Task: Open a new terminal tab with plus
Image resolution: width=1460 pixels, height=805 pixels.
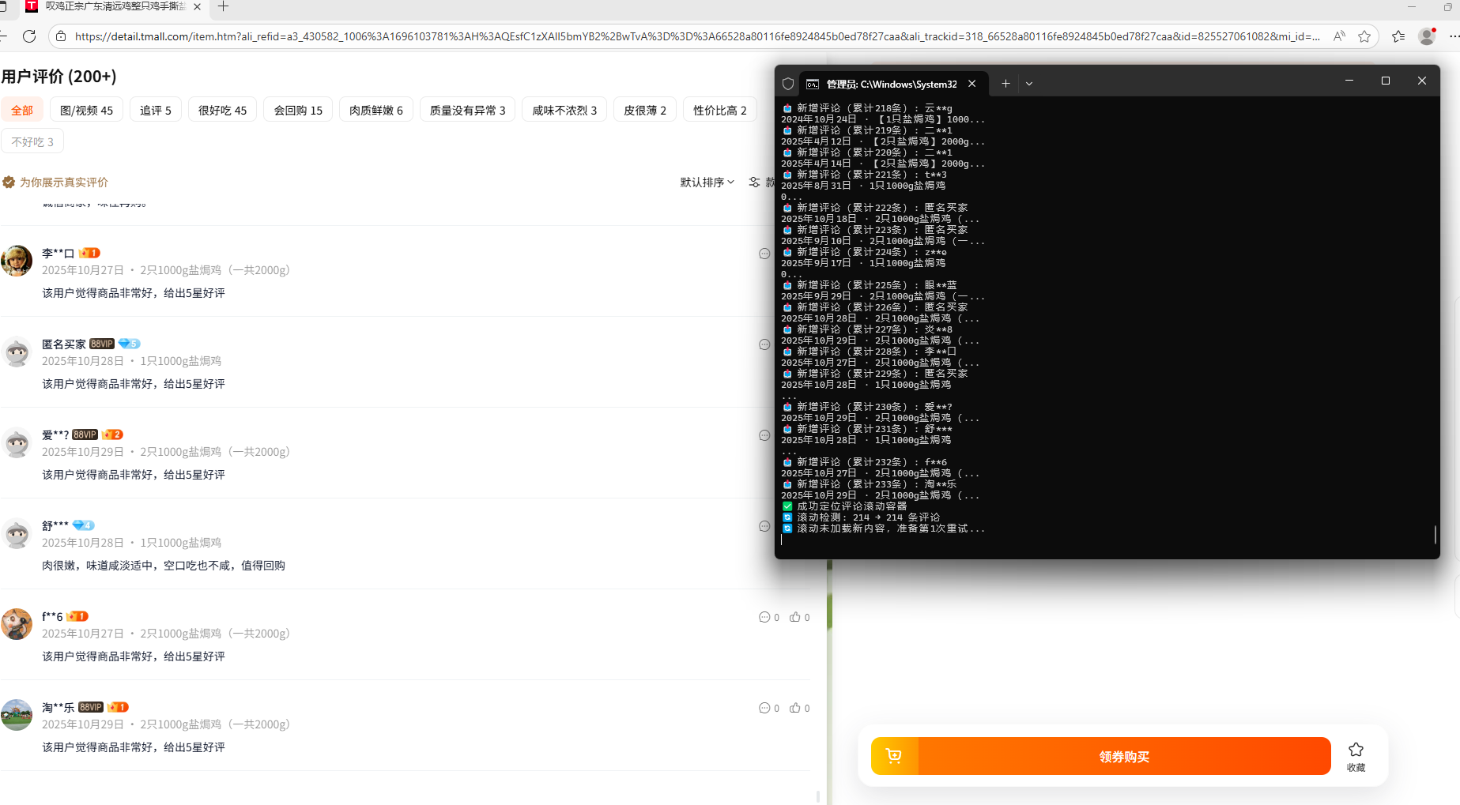Action: [x=1005, y=84]
